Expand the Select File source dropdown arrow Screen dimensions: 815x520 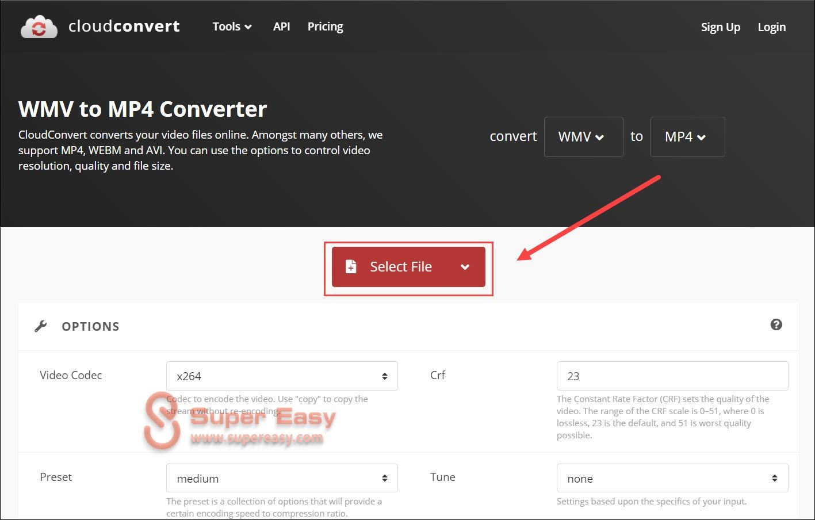point(465,267)
